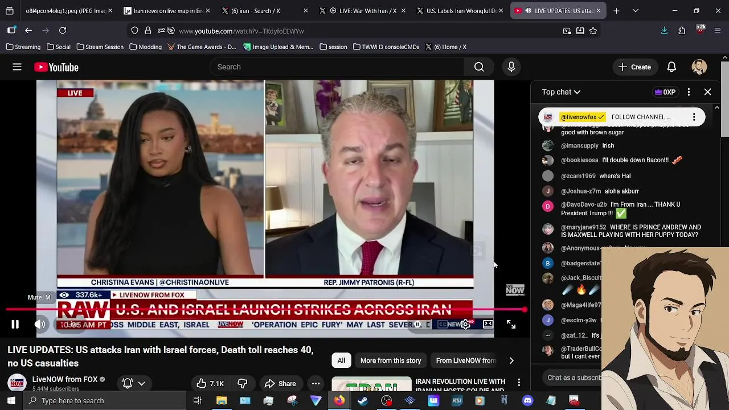Open the account avatar menu
This screenshot has height=410, width=729.
(x=699, y=67)
